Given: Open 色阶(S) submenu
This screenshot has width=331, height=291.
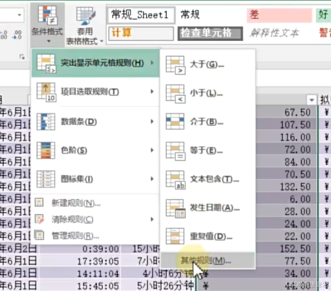Looking at the screenshot, I should pyautogui.click(x=95, y=150).
